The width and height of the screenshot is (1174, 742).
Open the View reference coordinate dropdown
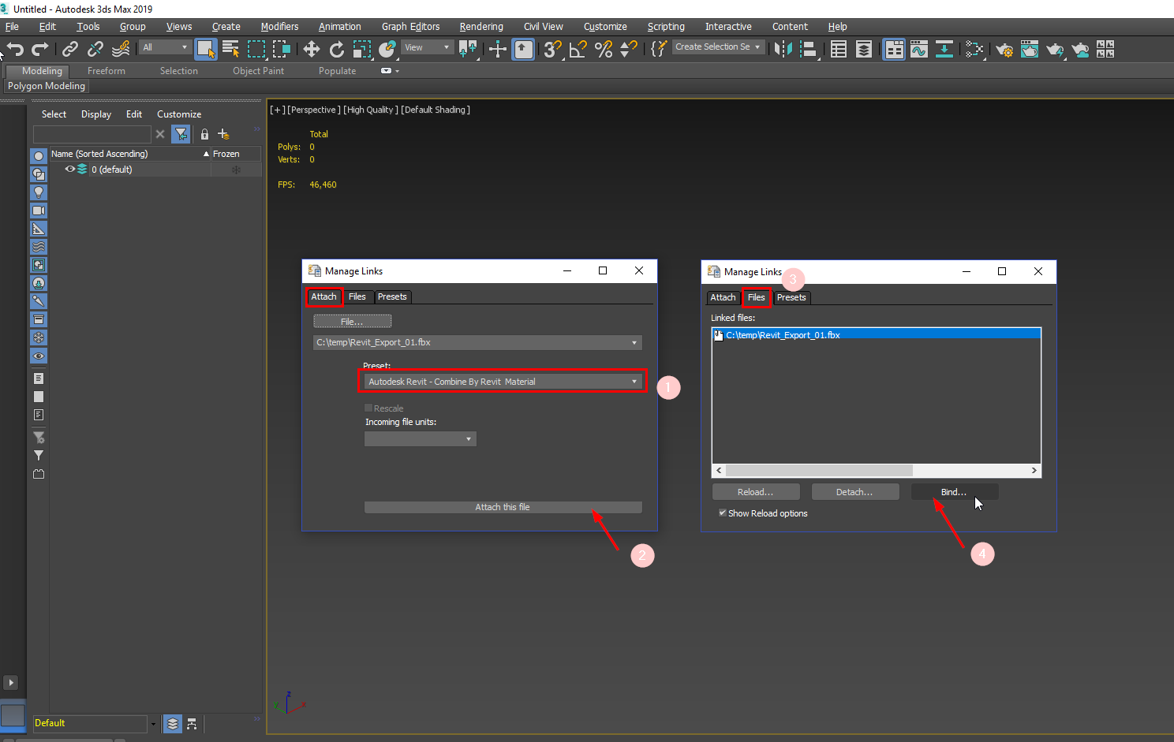[x=427, y=47]
